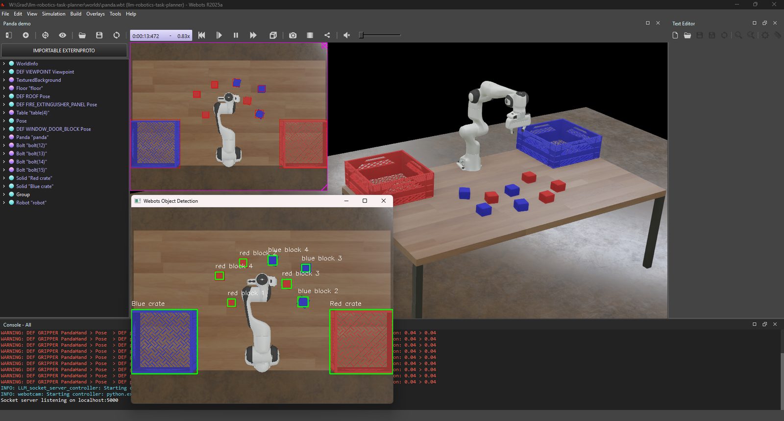This screenshot has width=784, height=421.
Task: Reload the world with the toolbar icon
Action: (116, 35)
